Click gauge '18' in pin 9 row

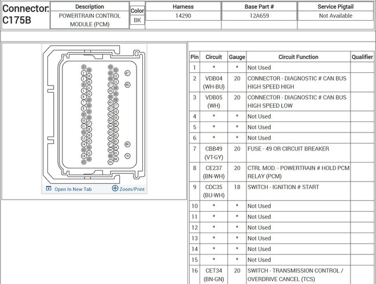click(237, 187)
